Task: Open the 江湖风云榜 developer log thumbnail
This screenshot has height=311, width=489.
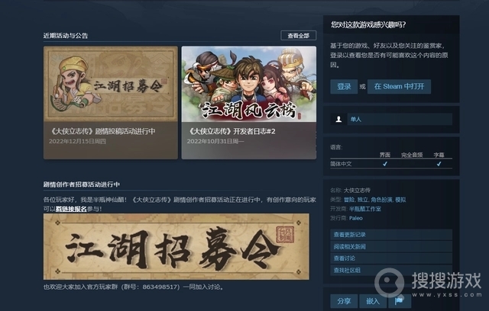Action: (249, 84)
